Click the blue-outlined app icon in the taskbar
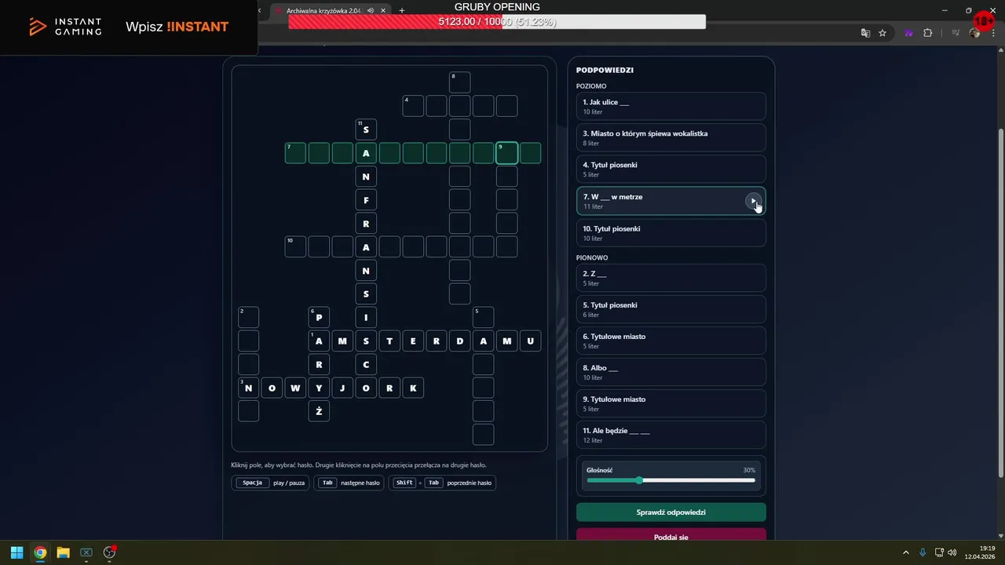The image size is (1005, 565). pos(86,552)
